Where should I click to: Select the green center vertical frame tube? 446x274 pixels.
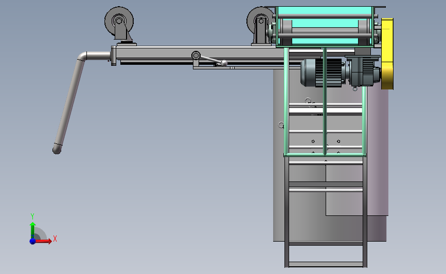point(325,101)
